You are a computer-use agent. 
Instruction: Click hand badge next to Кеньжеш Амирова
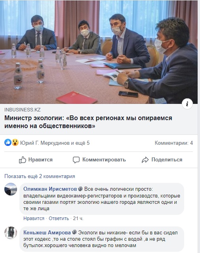click(x=74, y=232)
